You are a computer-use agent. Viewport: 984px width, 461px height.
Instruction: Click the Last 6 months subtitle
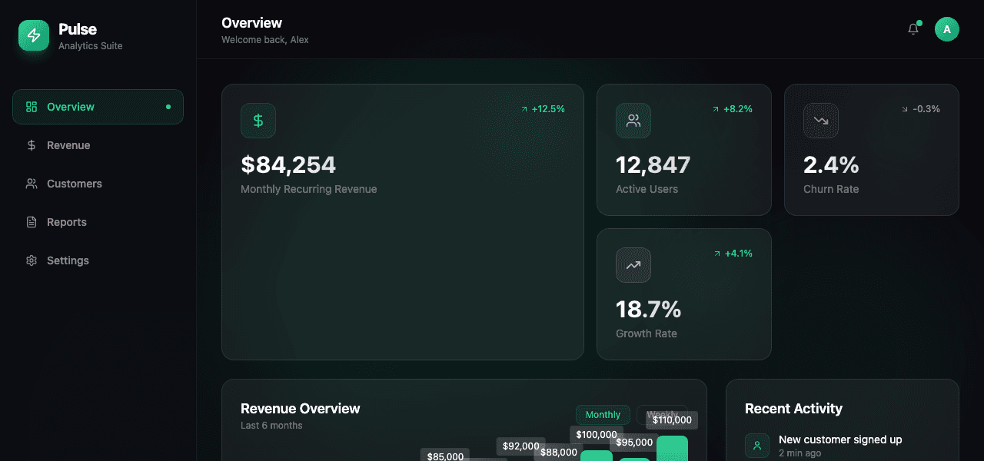click(x=271, y=426)
